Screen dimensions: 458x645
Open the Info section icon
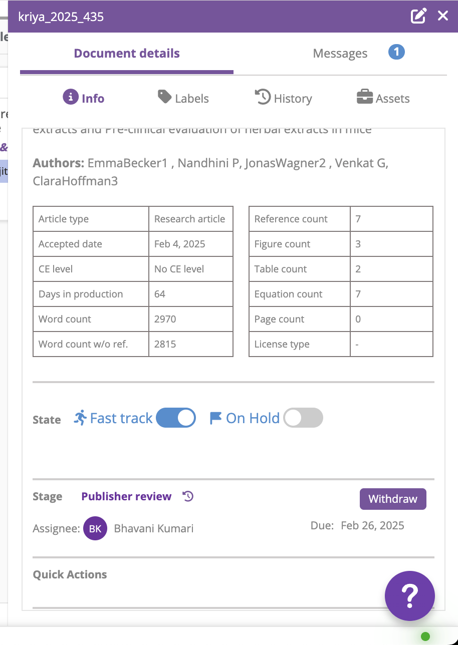[x=71, y=97]
